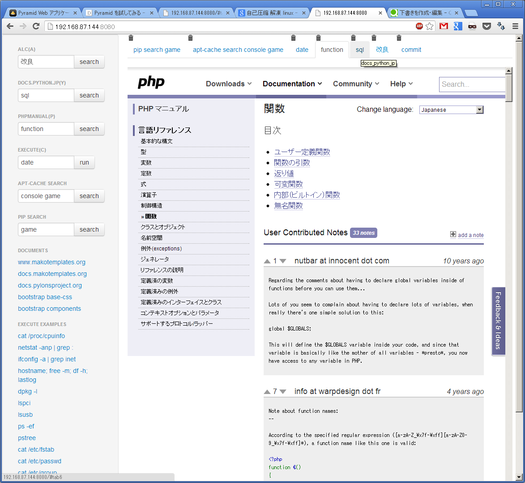Open the Chrome hamburger menu icon
Image resolution: width=525 pixels, height=483 pixels.
click(x=516, y=26)
